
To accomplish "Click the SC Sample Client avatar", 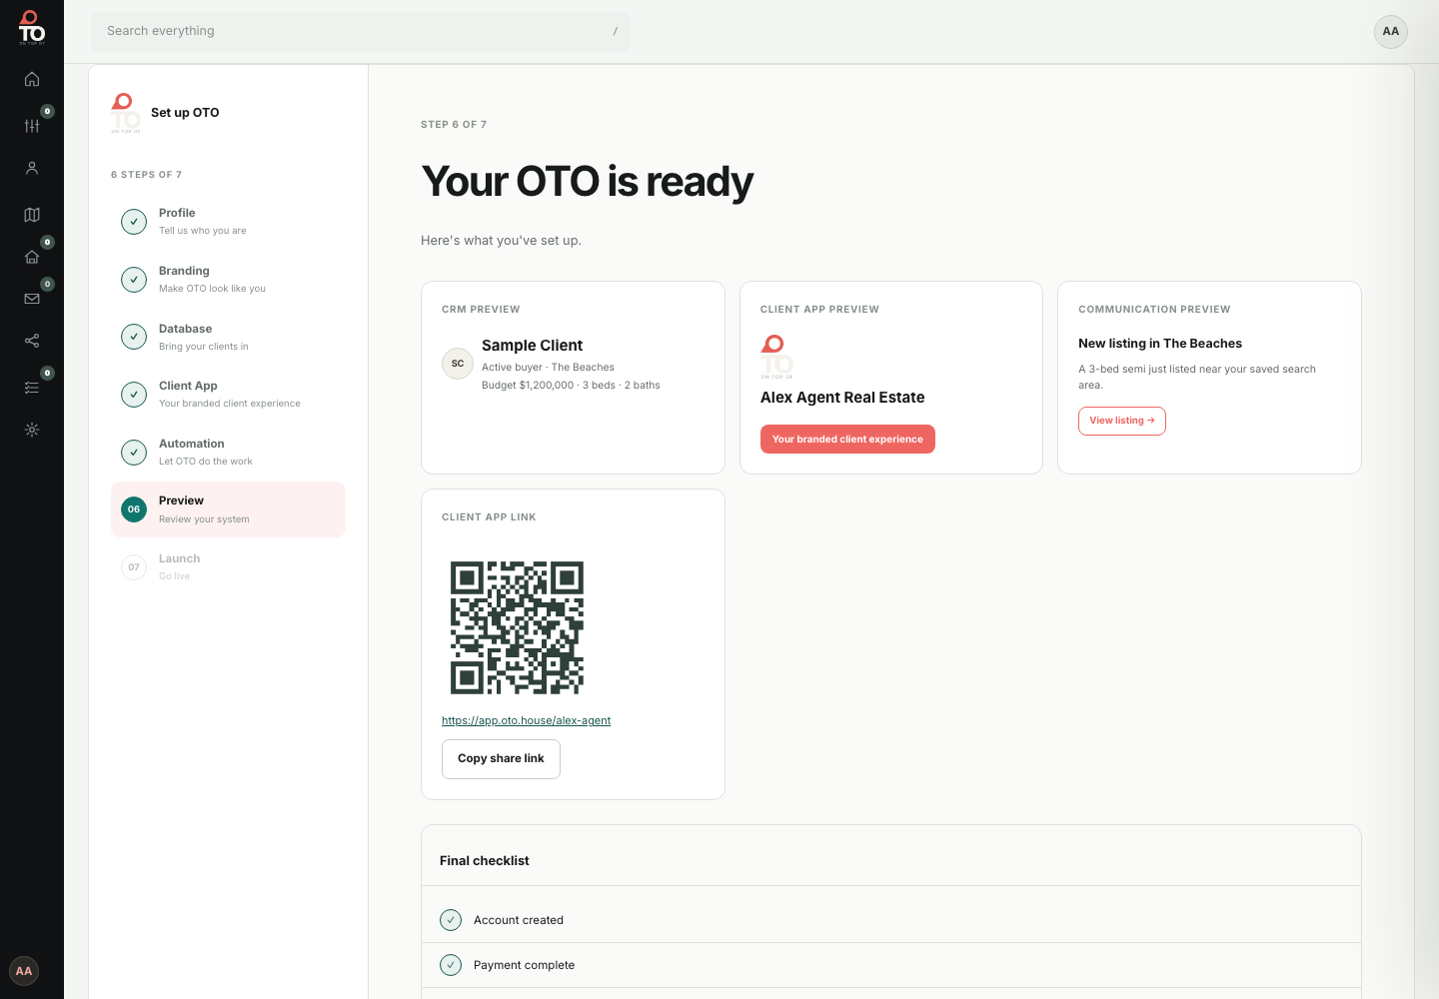I will [x=458, y=364].
